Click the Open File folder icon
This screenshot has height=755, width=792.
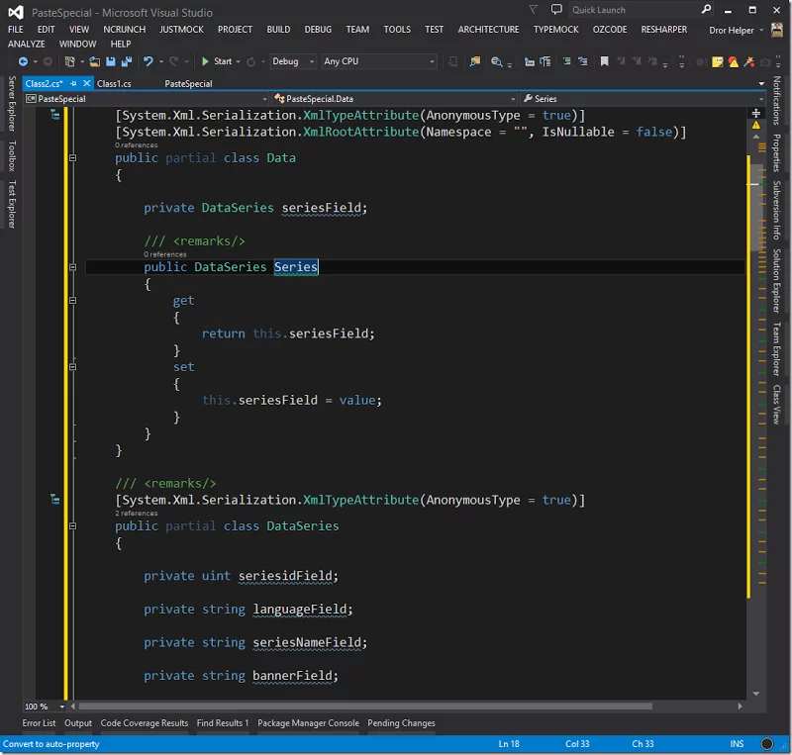coord(94,61)
